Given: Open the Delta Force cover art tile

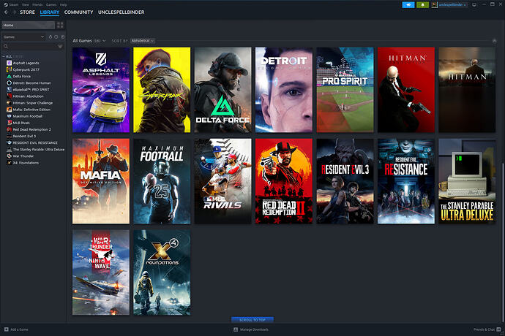Looking at the screenshot, I should [x=223, y=90].
